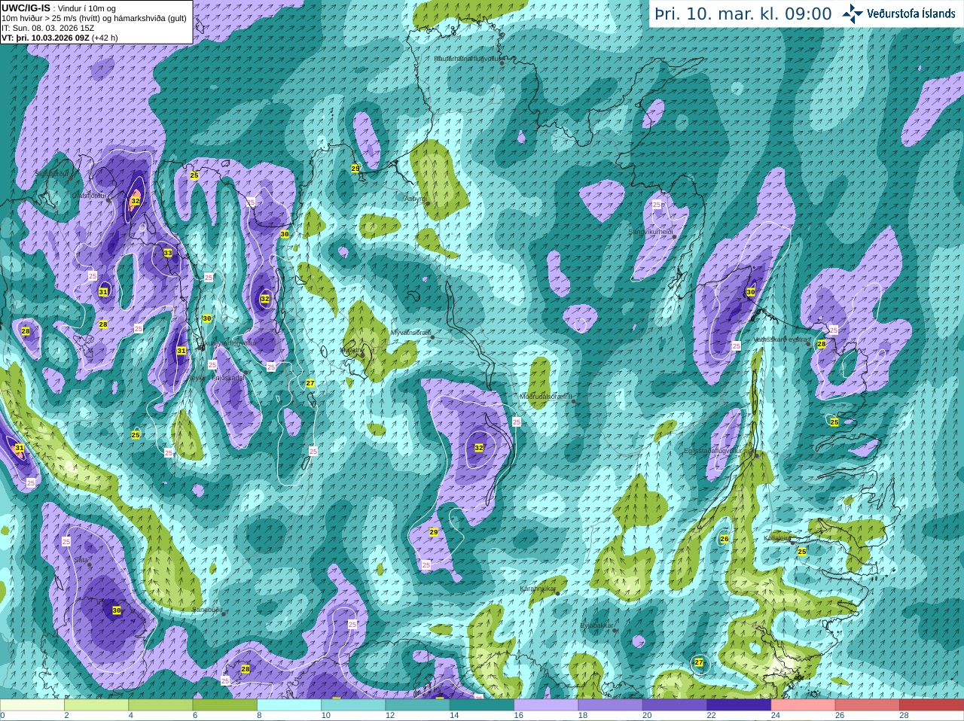Click the yellow 28 marker beside Vatnsskarð eystra
This screenshot has width=964, height=721.
click(822, 344)
